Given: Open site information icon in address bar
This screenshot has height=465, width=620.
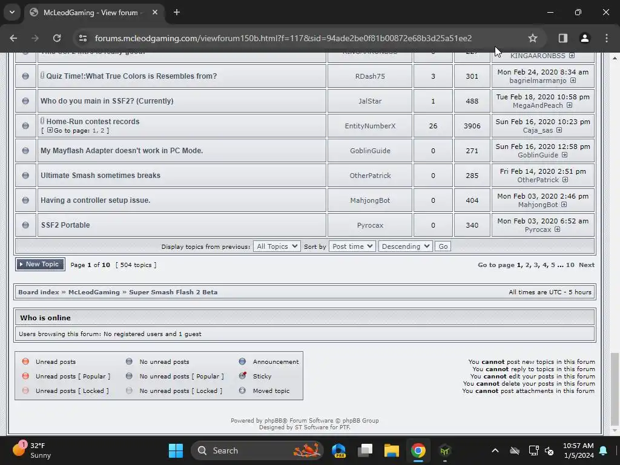Looking at the screenshot, I should (x=82, y=38).
